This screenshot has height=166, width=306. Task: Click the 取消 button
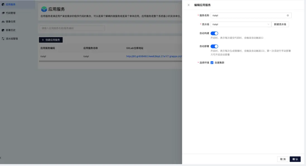(283, 159)
